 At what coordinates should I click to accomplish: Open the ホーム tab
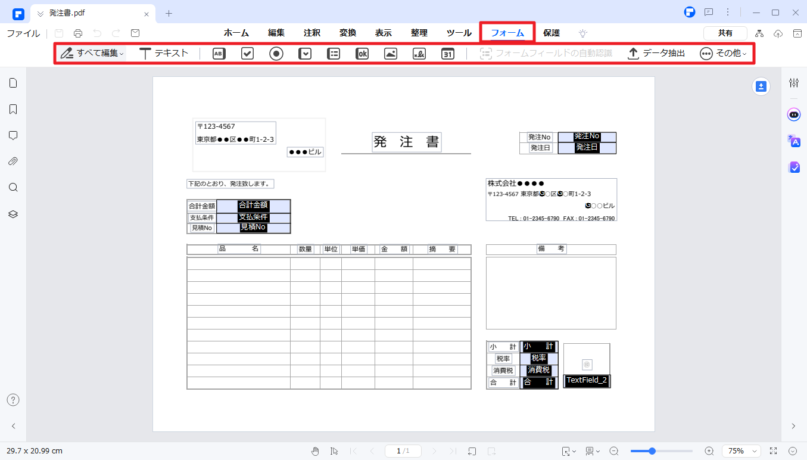[236, 33]
